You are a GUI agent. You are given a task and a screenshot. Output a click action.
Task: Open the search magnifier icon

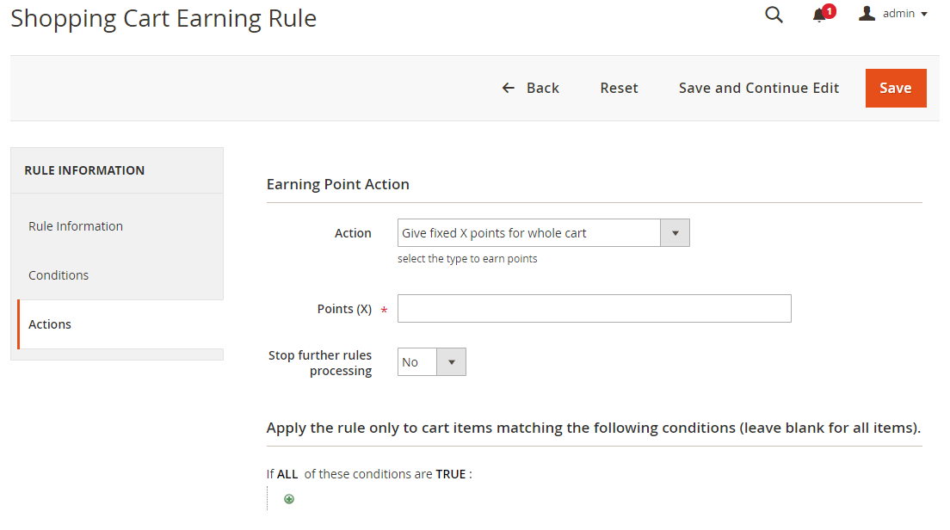coord(774,15)
